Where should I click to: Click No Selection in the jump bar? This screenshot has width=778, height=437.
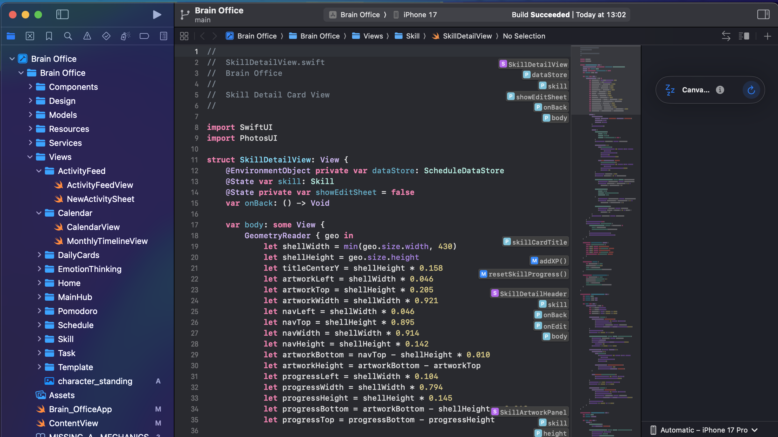tap(524, 36)
